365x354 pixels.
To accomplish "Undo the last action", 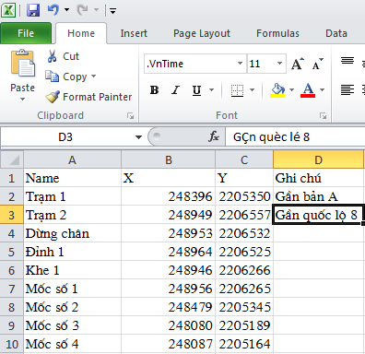I will coord(53,10).
